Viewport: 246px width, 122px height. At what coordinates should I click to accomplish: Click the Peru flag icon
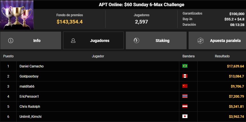point(185,76)
